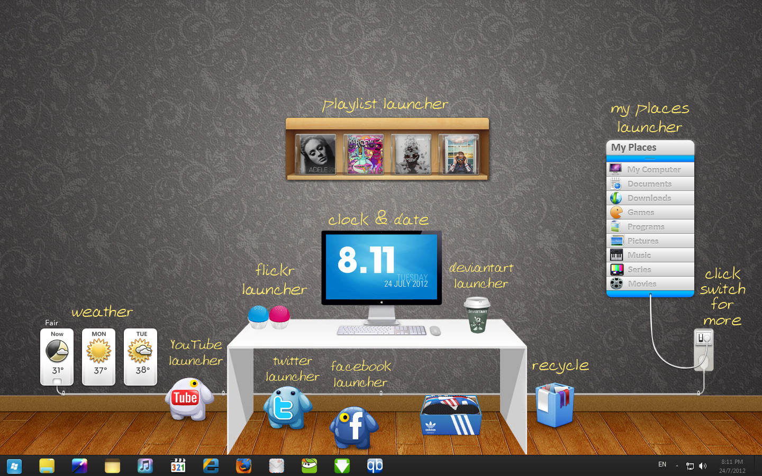
Task: Click the MON weather card showing 37°
Action: 98,357
